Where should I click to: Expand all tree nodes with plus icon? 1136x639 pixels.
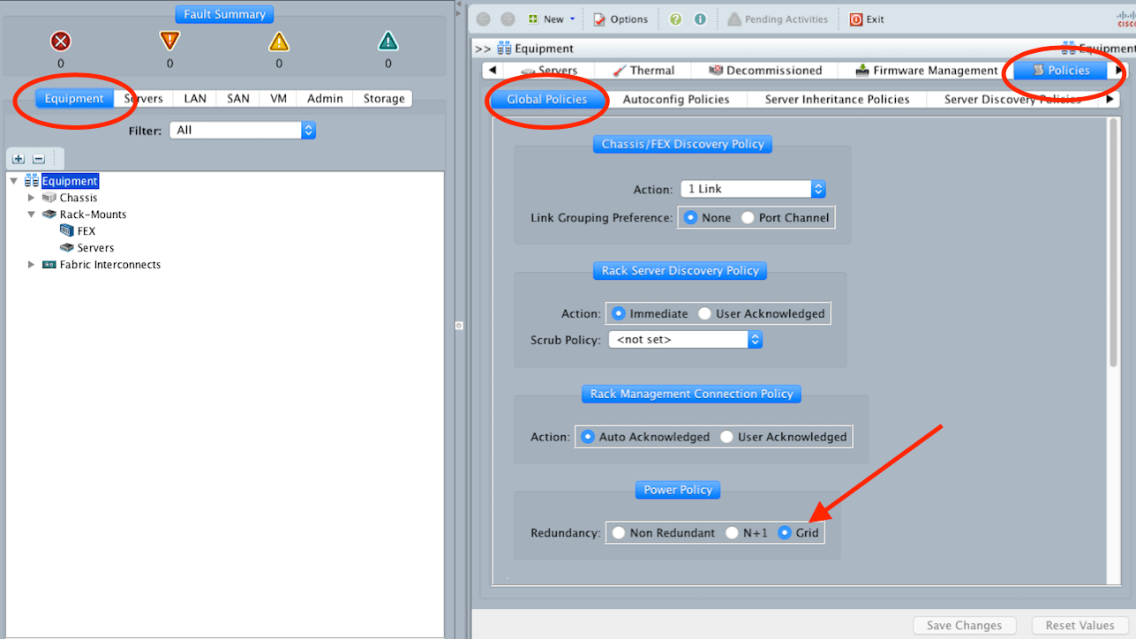(x=19, y=159)
